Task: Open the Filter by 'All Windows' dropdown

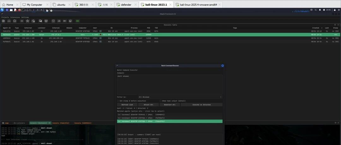Action: click(180, 97)
